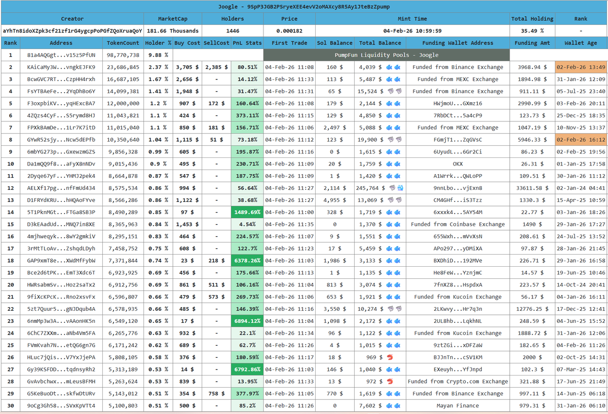
Task: Select the creator address aYhTn8idoXZpk3cf21zf1rG4ygcp
Action: click(72, 31)
